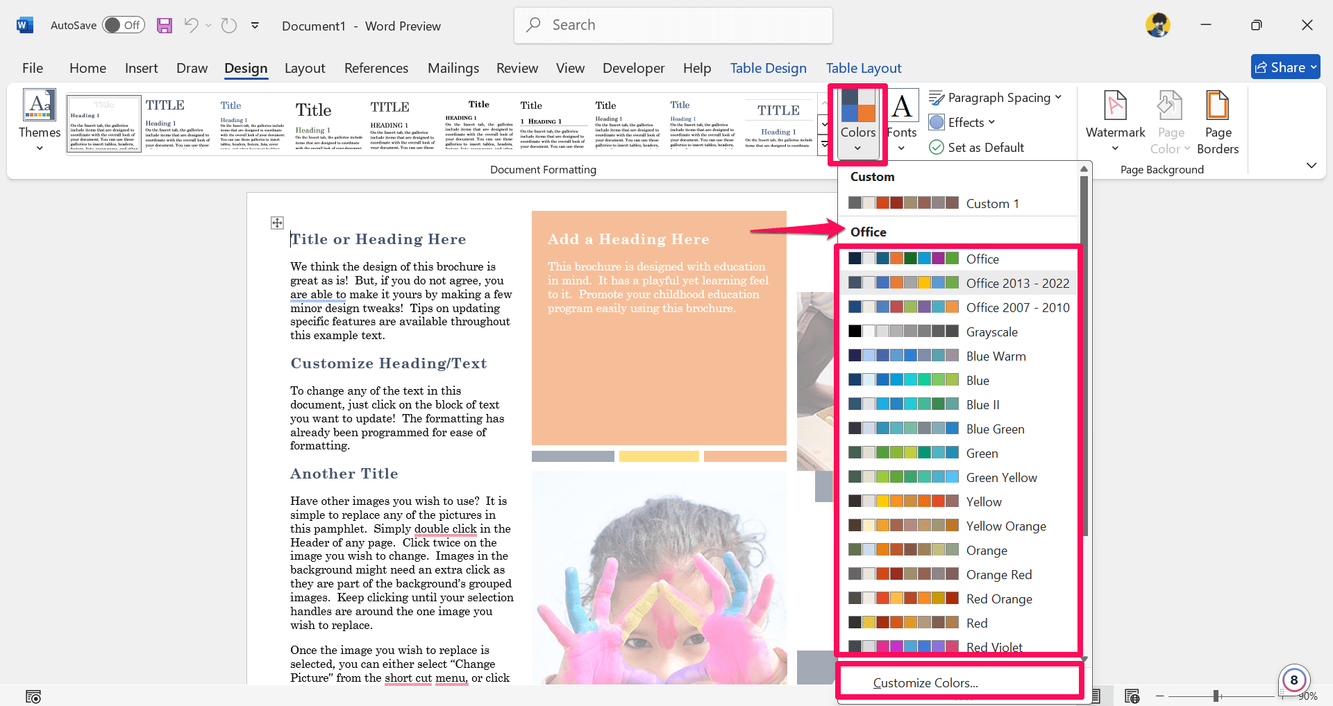1333x706 pixels.
Task: Open the Colors dropdown button
Action: click(858, 123)
